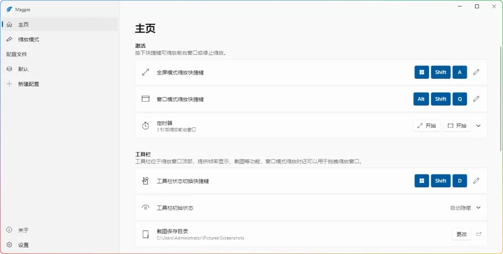Image resolution: width=503 pixels, height=254 pixels.
Task: Start timer for windowed scaling
Action: point(457,126)
